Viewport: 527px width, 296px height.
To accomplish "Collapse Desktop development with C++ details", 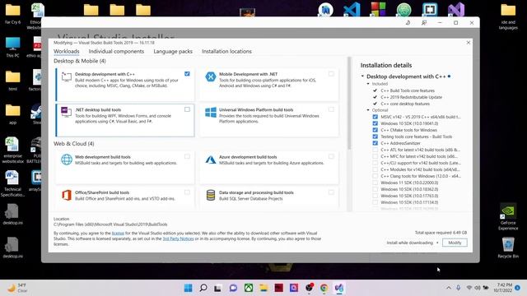I will 362,76.
